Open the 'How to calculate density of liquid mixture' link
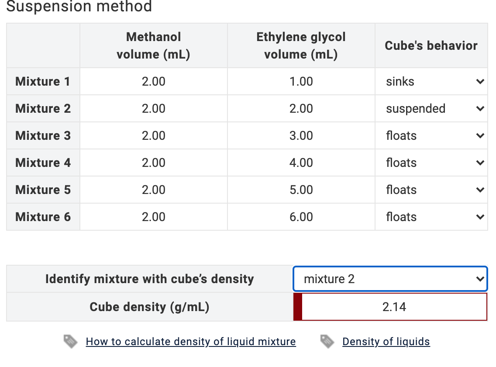496x367 pixels. [x=191, y=341]
